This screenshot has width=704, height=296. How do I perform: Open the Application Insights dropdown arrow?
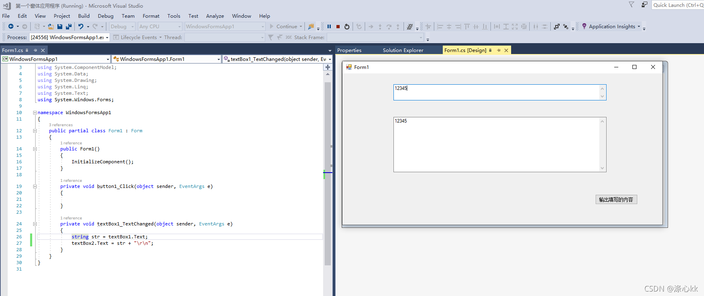click(x=639, y=27)
